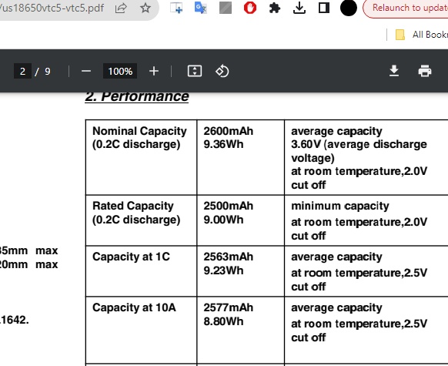This screenshot has height=366, width=448.
Task: Open the black profile avatar menu
Action: point(348,8)
